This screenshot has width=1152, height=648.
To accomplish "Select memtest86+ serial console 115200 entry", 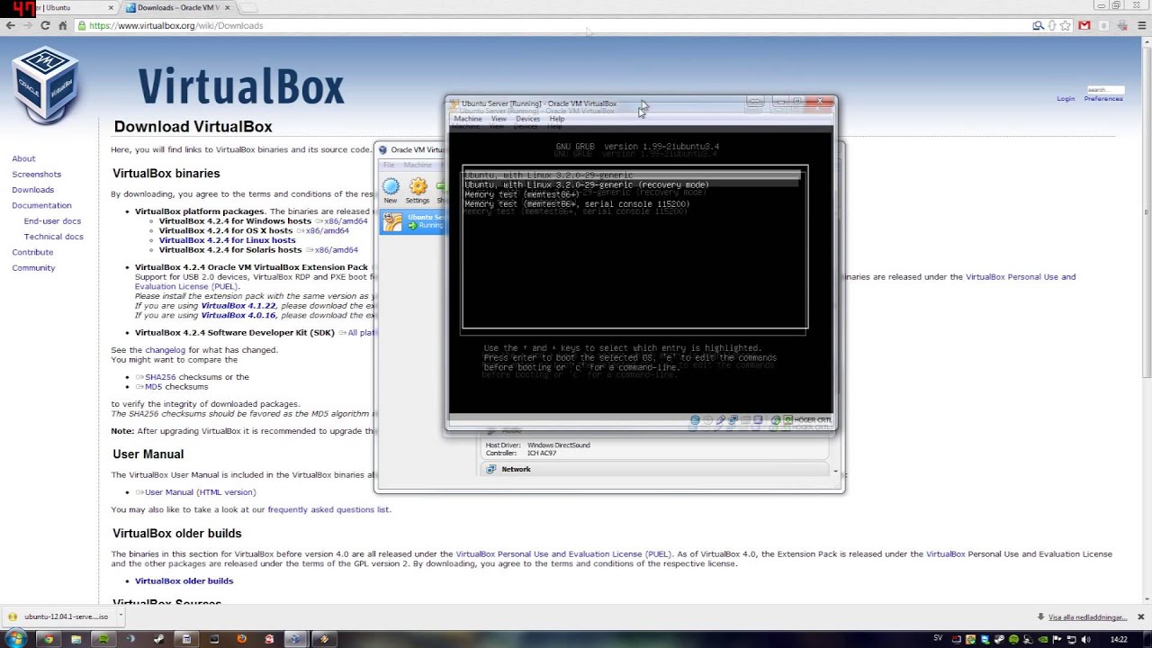I will pos(577,204).
